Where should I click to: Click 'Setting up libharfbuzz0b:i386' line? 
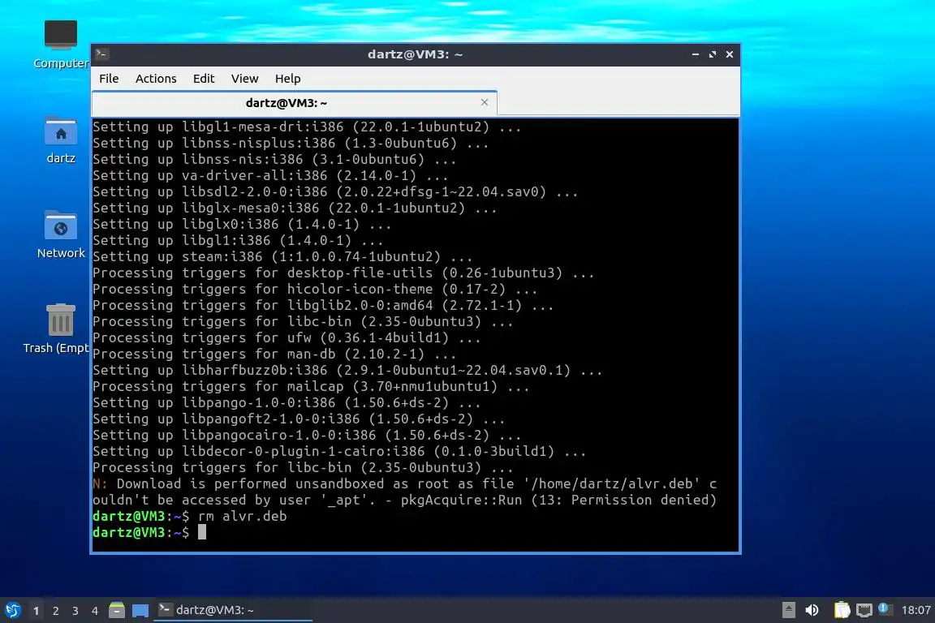click(347, 370)
